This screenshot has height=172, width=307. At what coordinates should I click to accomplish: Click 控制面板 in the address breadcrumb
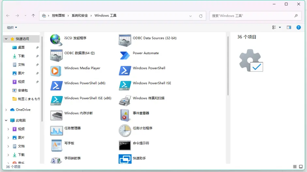pos(58,16)
